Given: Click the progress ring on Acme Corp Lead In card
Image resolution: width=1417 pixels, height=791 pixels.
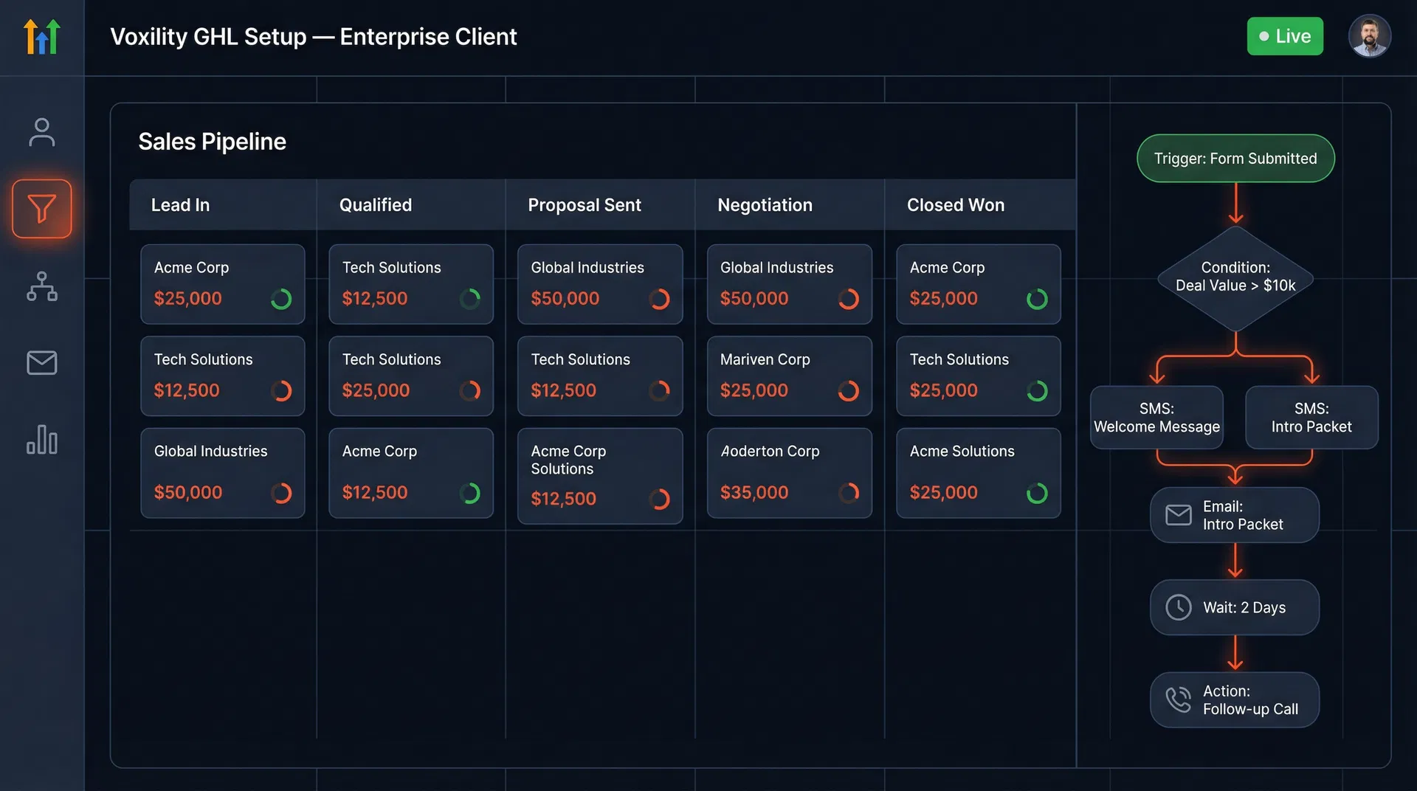Looking at the screenshot, I should click(281, 300).
